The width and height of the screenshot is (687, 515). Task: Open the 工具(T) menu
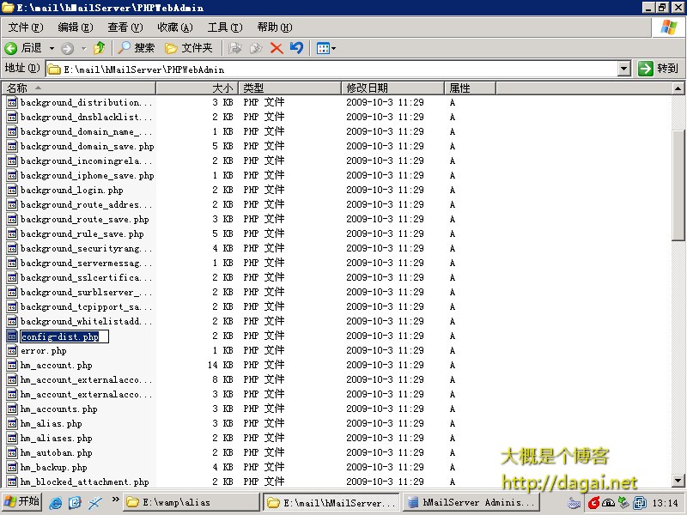[224, 27]
